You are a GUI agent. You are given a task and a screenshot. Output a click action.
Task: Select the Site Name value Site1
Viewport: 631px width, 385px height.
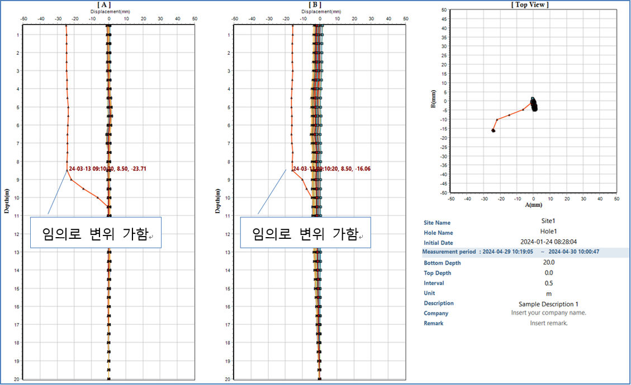point(548,221)
